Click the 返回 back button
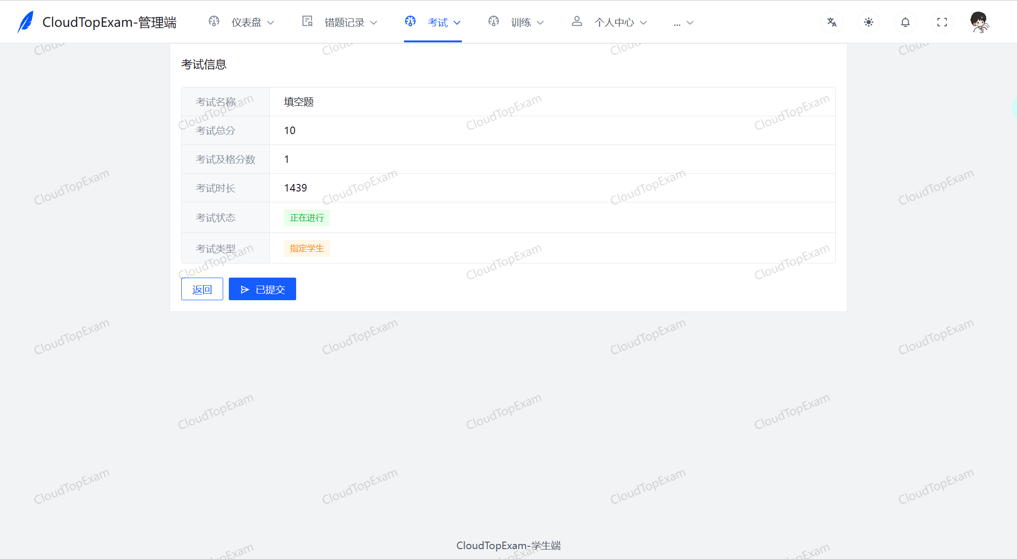The width and height of the screenshot is (1017, 559). coord(202,288)
